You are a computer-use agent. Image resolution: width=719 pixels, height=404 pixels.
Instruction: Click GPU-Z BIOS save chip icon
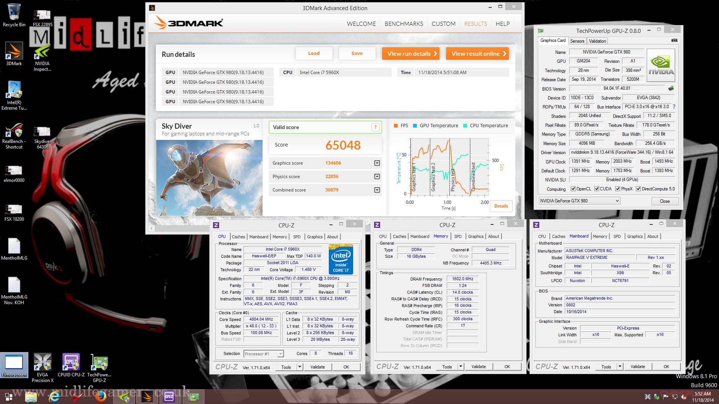pyautogui.click(x=671, y=88)
